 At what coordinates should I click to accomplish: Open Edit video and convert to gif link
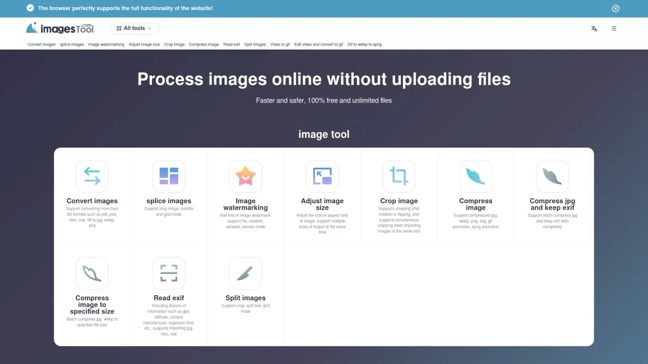pos(319,44)
